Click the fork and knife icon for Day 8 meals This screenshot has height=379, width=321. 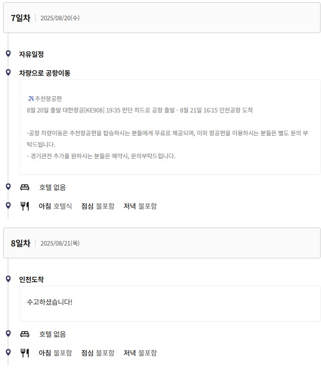click(25, 353)
